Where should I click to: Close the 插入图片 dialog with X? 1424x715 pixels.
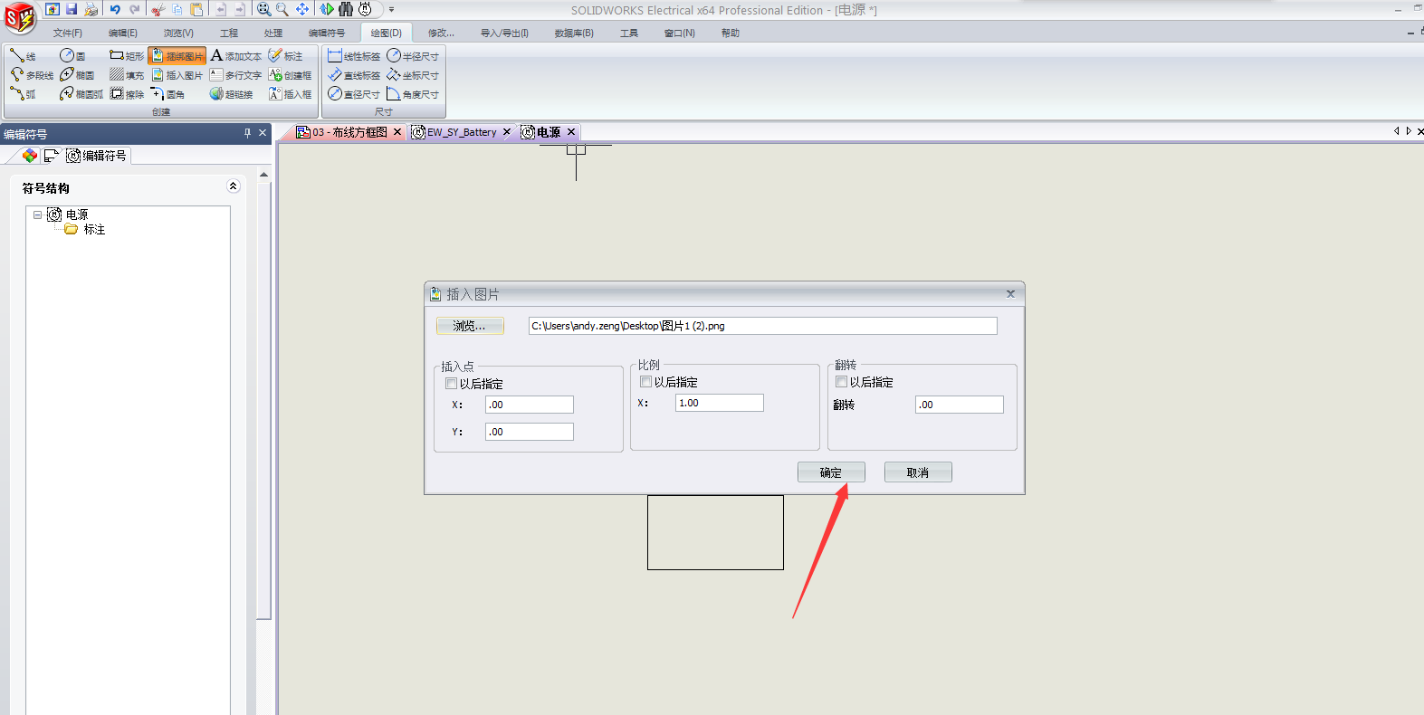click(x=1010, y=294)
